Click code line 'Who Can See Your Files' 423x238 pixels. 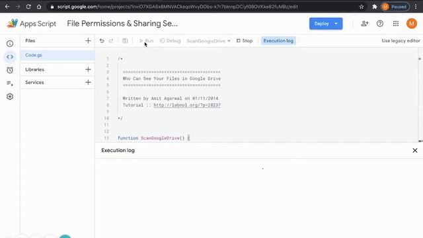tap(172, 79)
